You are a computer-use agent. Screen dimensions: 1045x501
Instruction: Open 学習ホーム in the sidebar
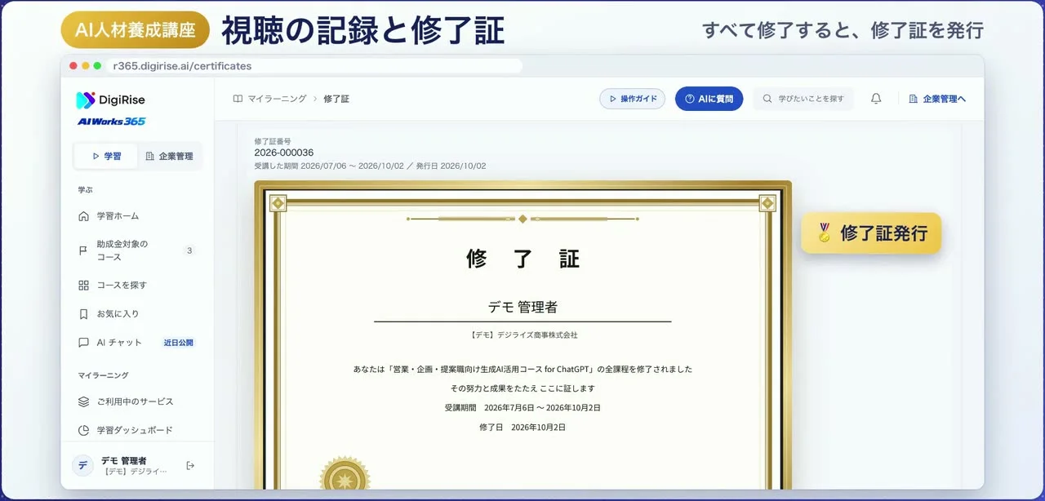pos(137,216)
